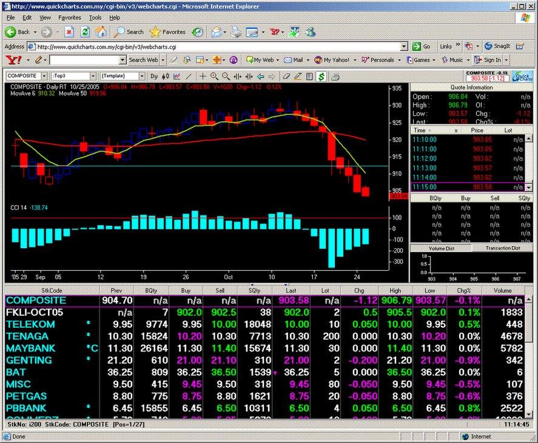Expand the :Top3 list dropdown
Screen dimensions: 538x443
(93, 76)
